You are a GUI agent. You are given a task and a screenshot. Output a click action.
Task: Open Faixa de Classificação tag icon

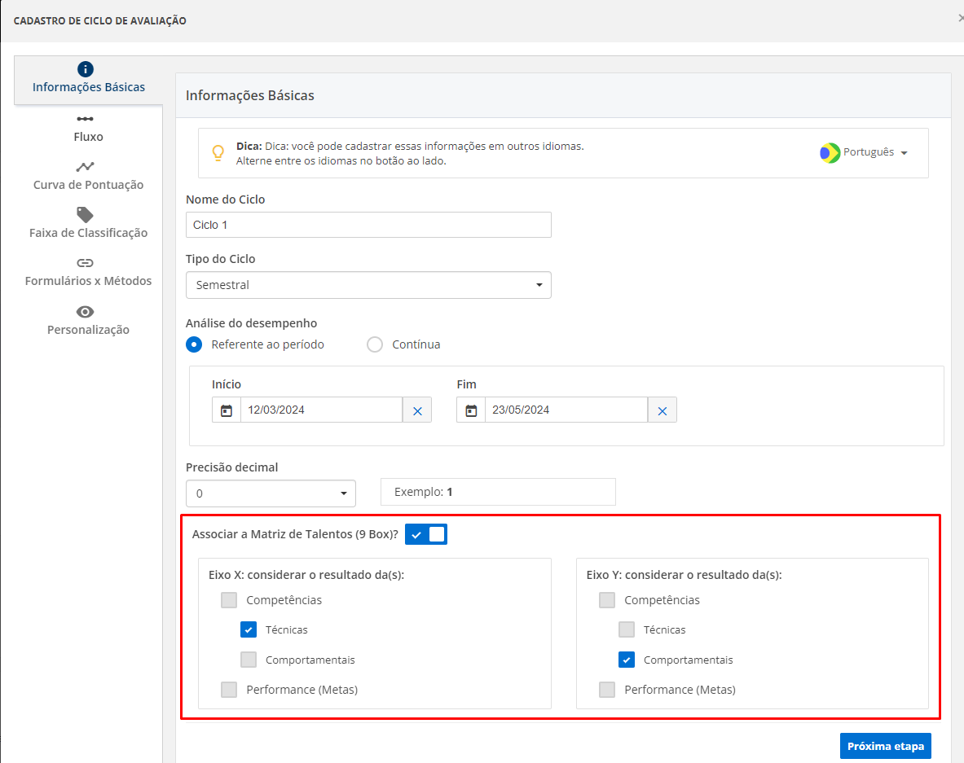pyautogui.click(x=85, y=214)
